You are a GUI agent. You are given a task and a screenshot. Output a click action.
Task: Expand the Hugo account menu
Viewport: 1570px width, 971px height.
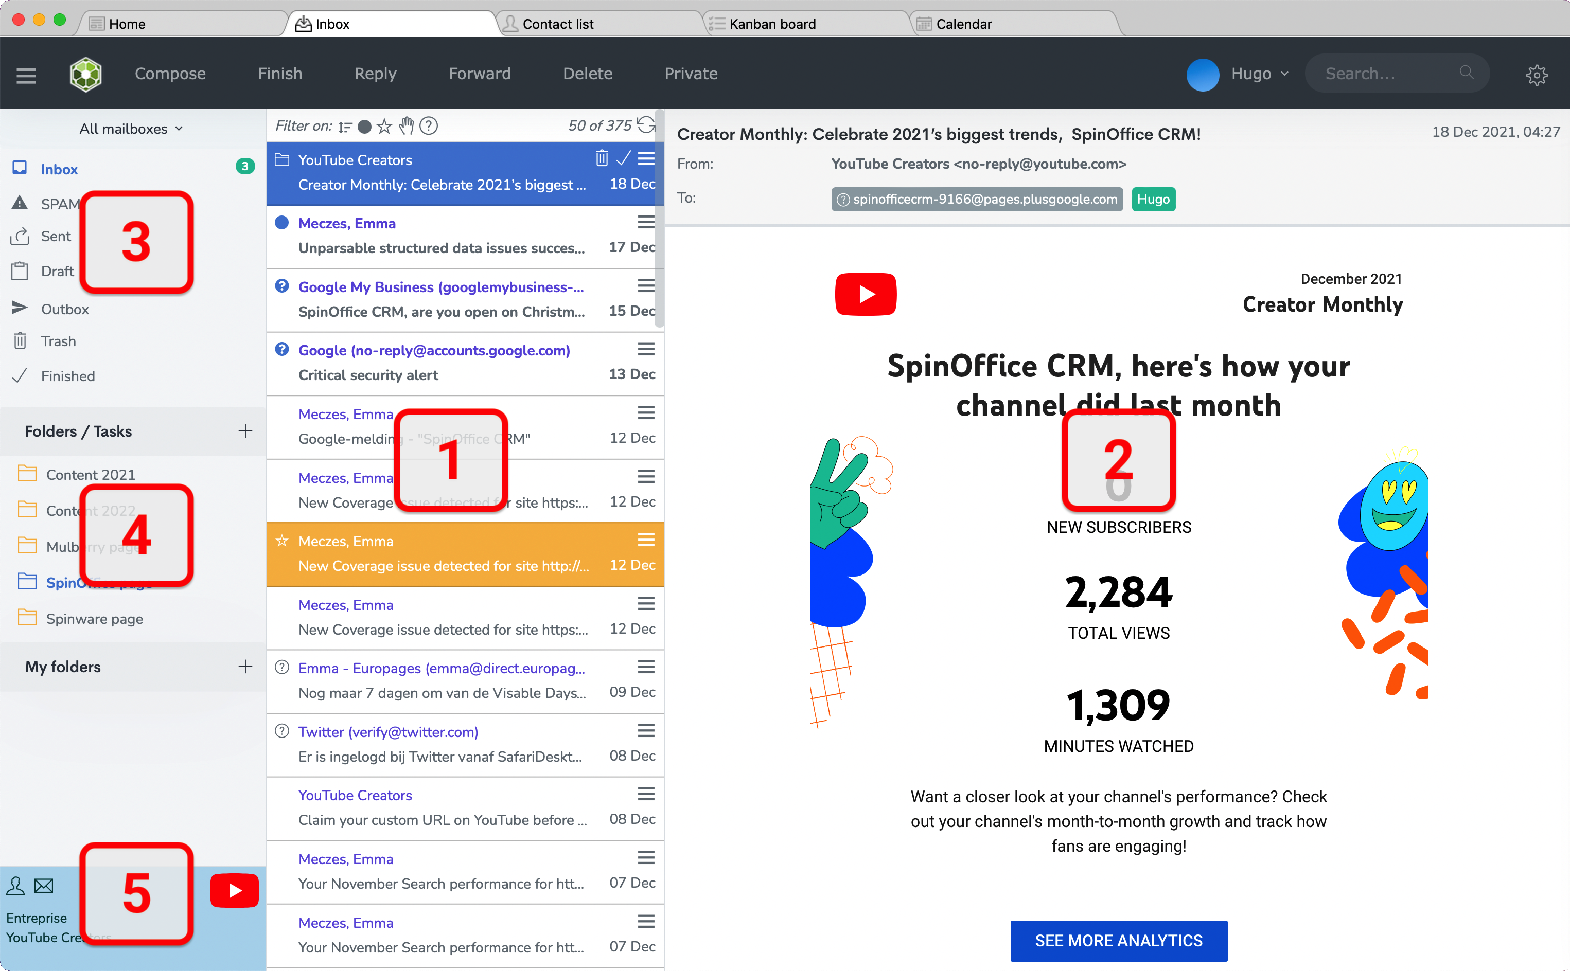[1259, 73]
